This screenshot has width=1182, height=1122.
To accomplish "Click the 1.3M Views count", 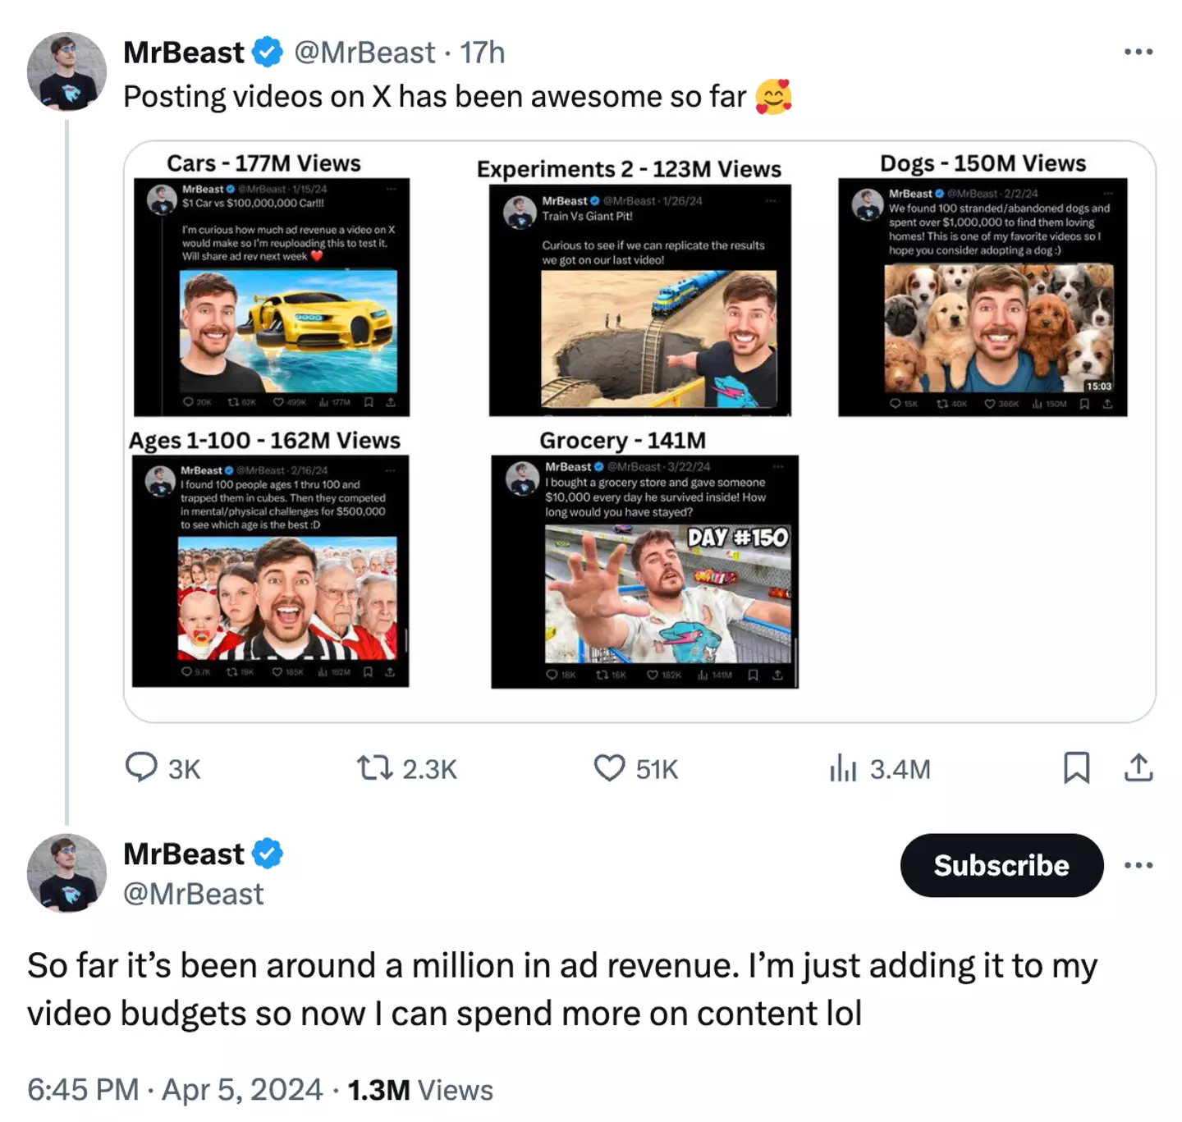I will click(420, 1089).
